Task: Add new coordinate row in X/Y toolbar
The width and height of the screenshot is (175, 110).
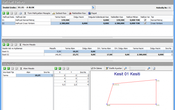Action: click(56, 68)
